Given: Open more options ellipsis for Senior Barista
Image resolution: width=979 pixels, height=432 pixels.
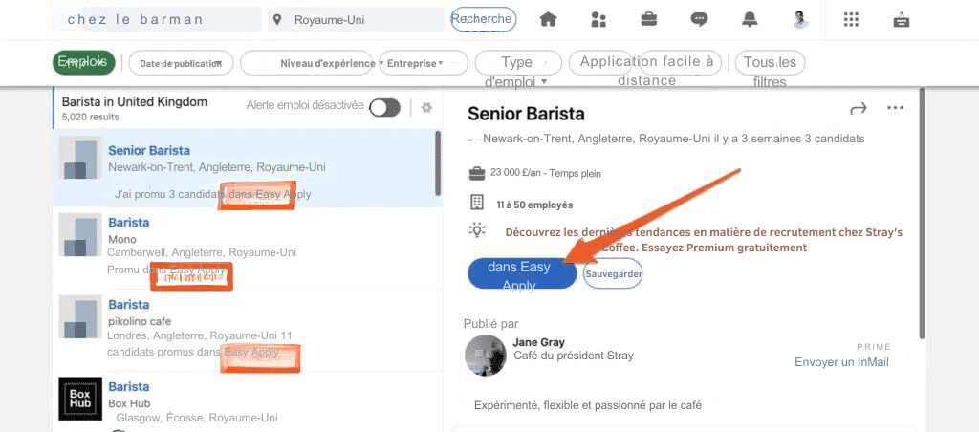Looking at the screenshot, I should point(895,108).
